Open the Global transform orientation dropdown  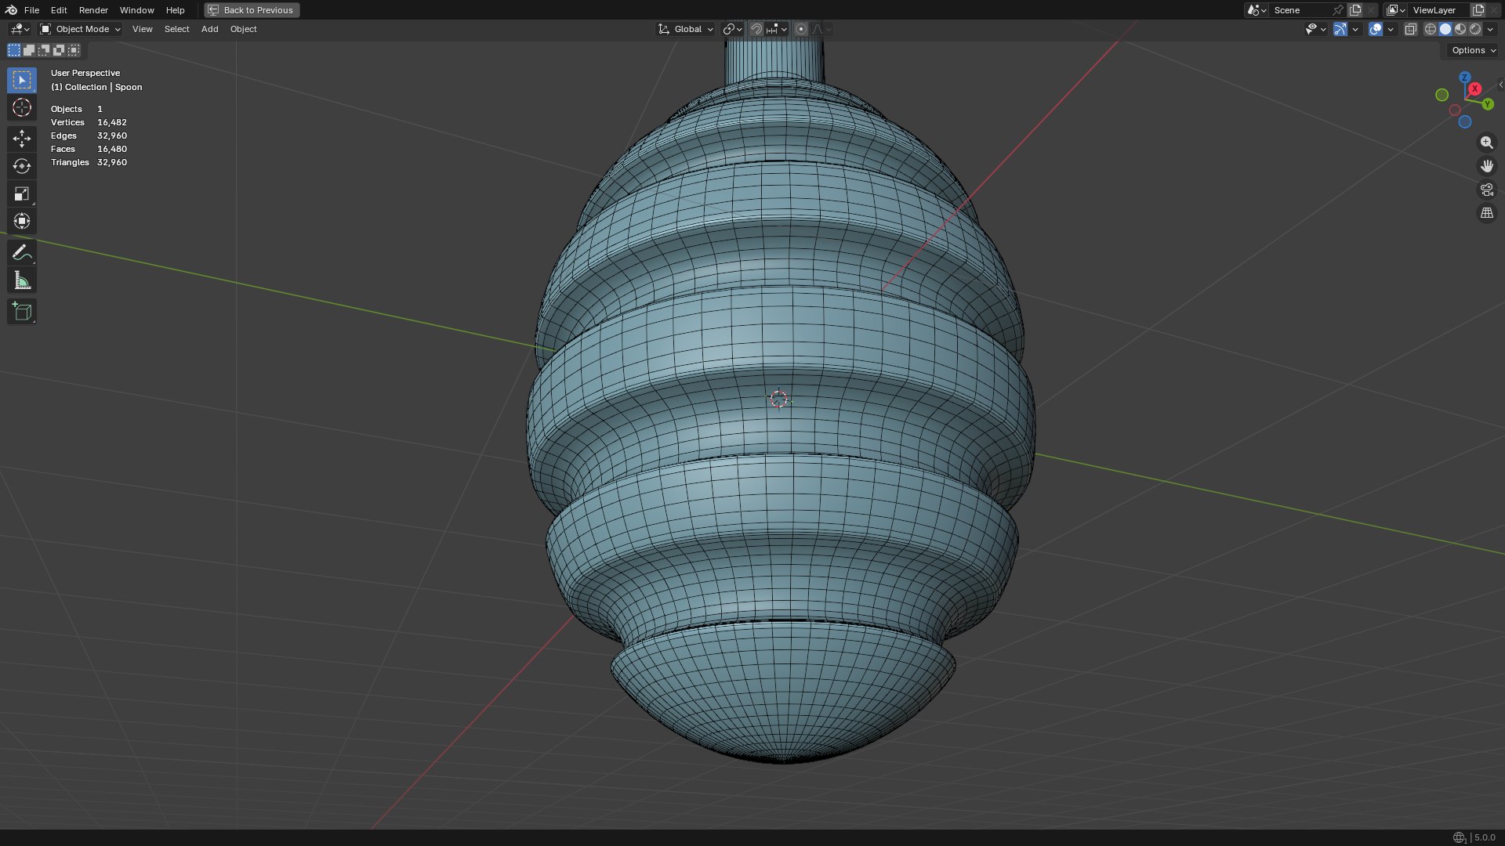685,29
